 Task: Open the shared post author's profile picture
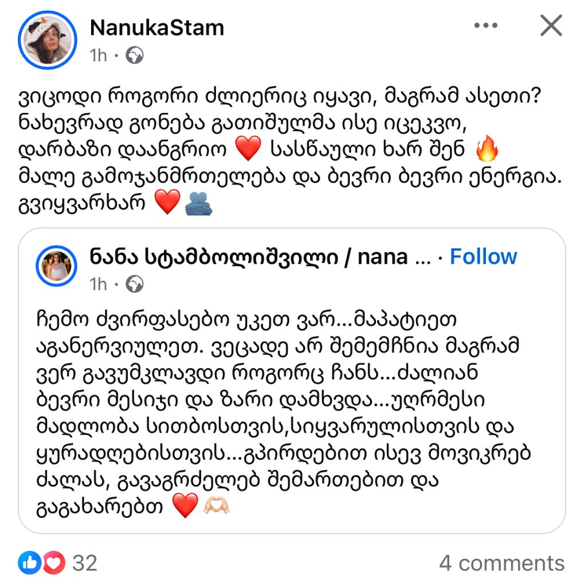[x=57, y=265]
